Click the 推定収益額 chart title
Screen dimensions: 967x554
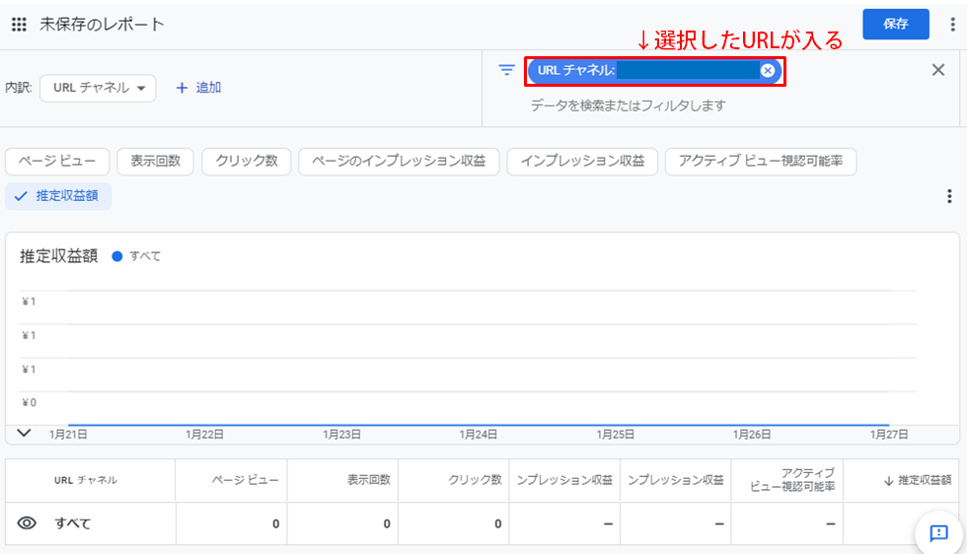59,256
